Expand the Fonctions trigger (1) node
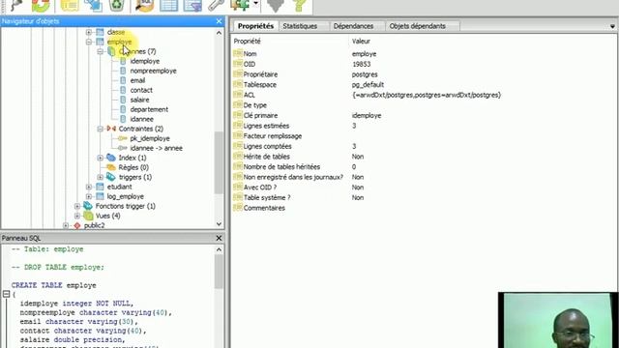619x348 pixels. 77,206
